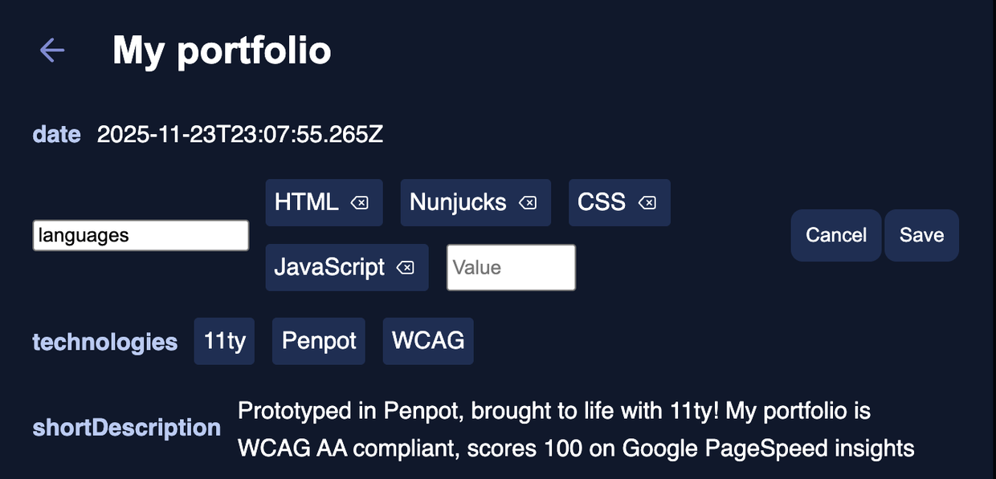Click the My portfolio page title

(x=222, y=51)
